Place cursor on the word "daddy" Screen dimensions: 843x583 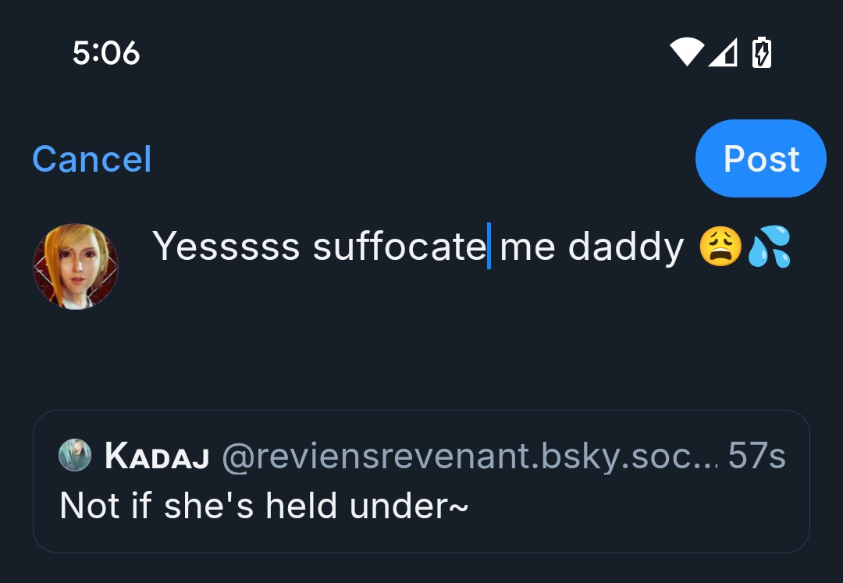[x=626, y=247]
